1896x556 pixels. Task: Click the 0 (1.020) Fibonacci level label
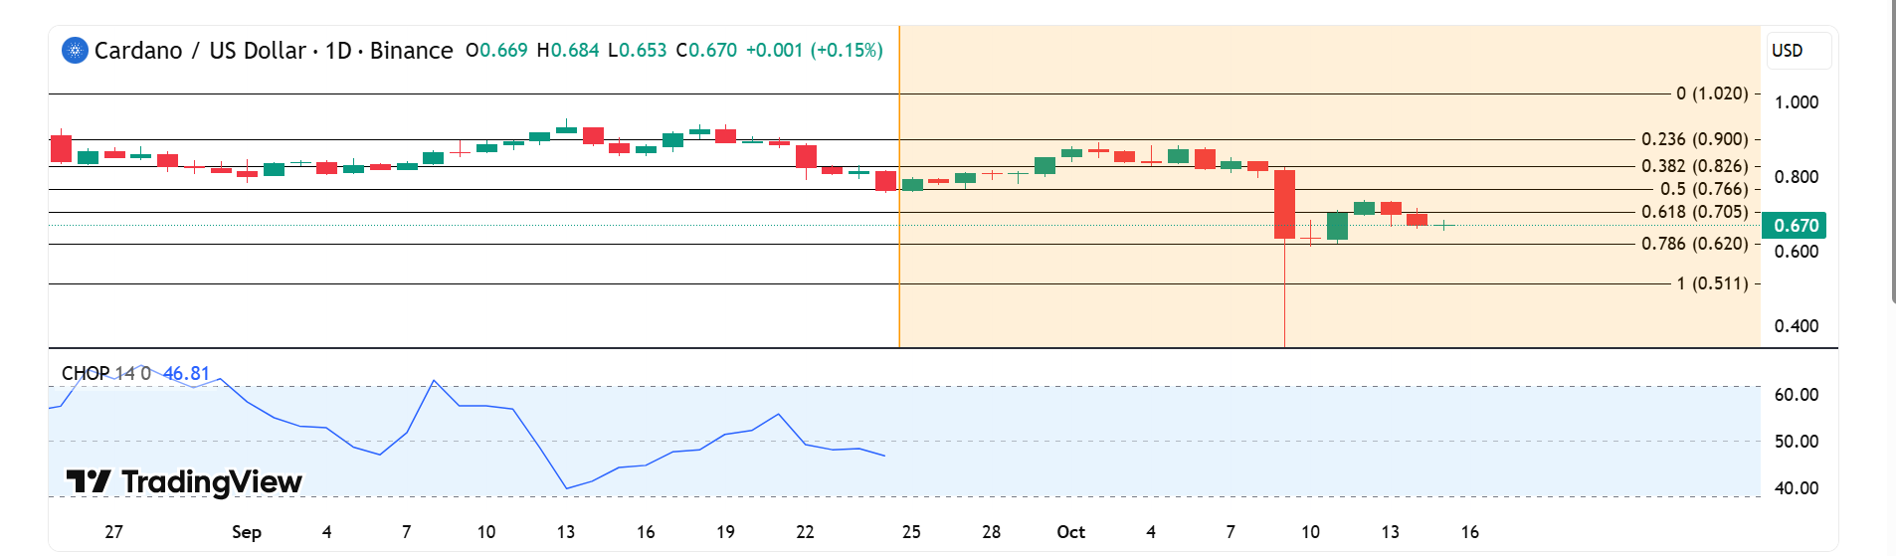coord(1711,93)
